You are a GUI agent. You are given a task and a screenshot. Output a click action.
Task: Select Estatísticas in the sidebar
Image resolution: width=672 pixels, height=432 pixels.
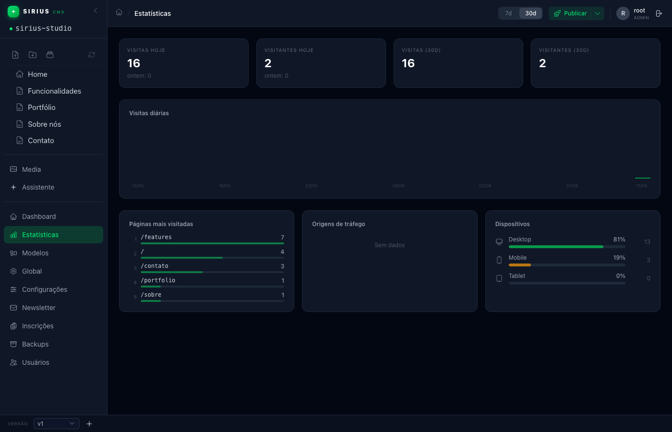point(54,235)
